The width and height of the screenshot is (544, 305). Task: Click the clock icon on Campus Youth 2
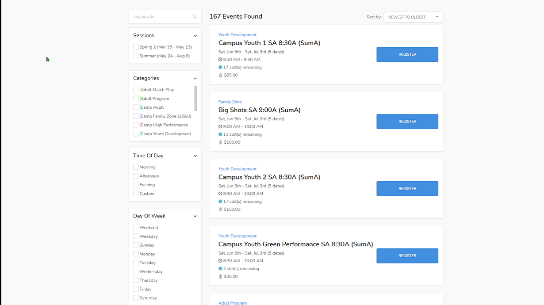220,194
